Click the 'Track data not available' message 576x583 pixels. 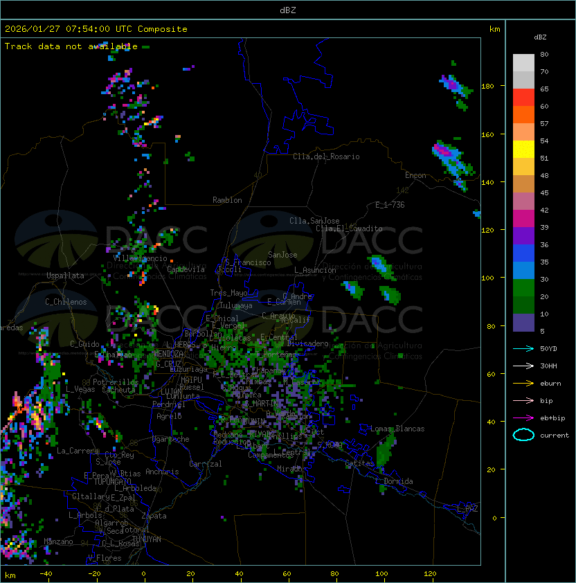pyautogui.click(x=71, y=46)
